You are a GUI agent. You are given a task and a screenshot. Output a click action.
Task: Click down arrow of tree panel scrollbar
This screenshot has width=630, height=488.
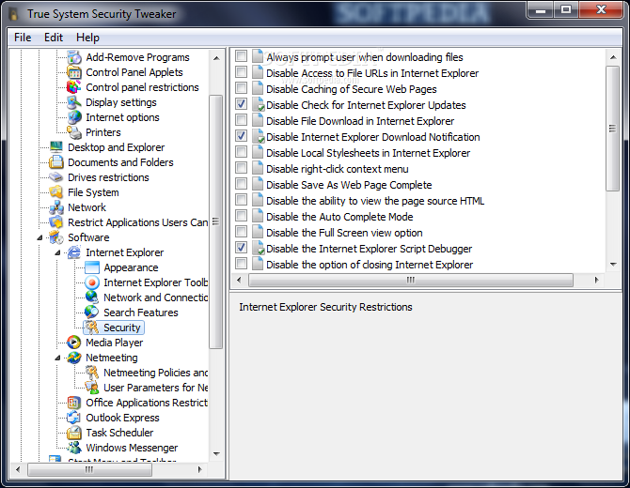point(216,454)
